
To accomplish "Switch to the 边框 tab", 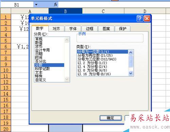I will pos(89,29).
